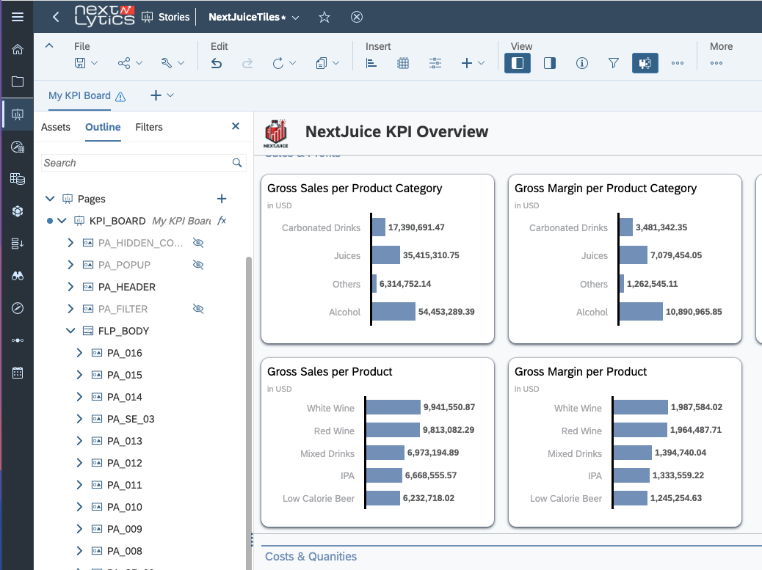Insert a table into the story
762x570 pixels.
(x=402, y=63)
